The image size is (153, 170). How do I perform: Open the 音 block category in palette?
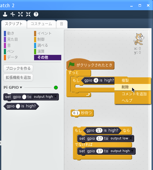7,46
